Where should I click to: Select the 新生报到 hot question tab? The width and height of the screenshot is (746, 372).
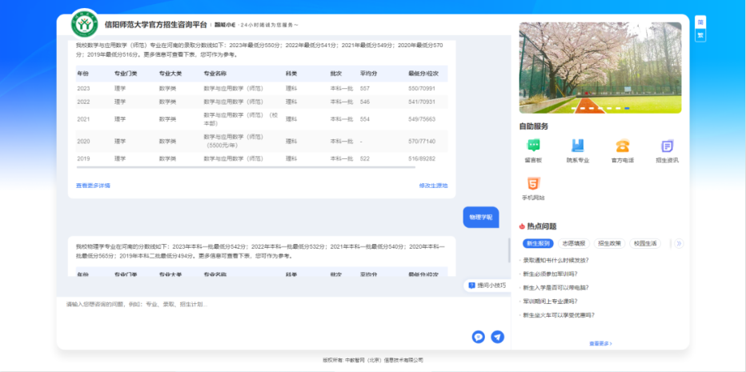[539, 243]
